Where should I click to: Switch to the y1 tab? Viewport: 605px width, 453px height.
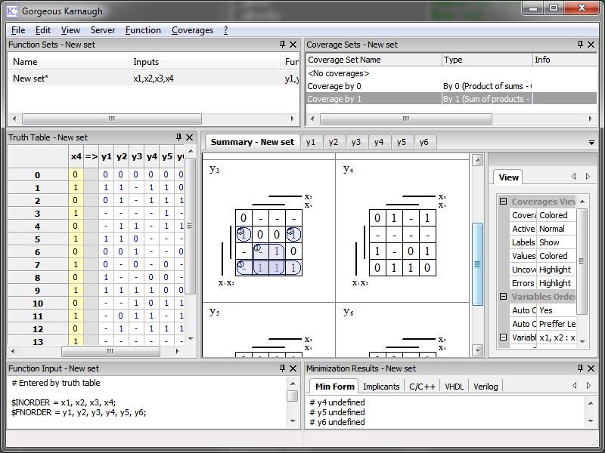(x=311, y=142)
